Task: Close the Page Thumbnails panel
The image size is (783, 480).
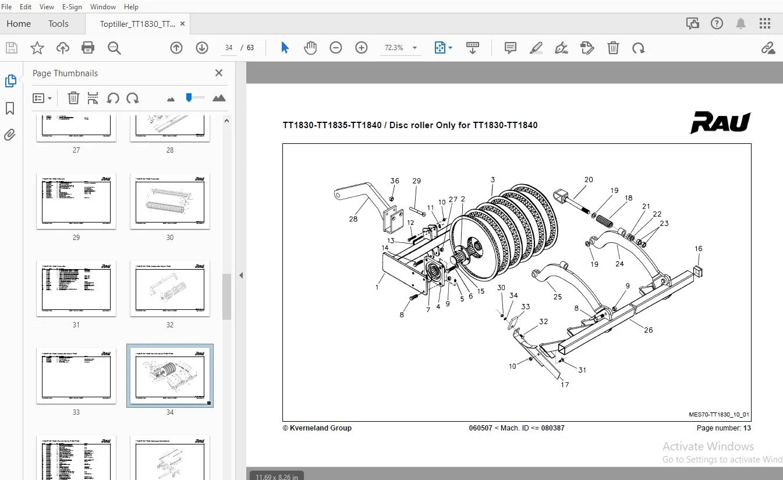Action: click(219, 73)
